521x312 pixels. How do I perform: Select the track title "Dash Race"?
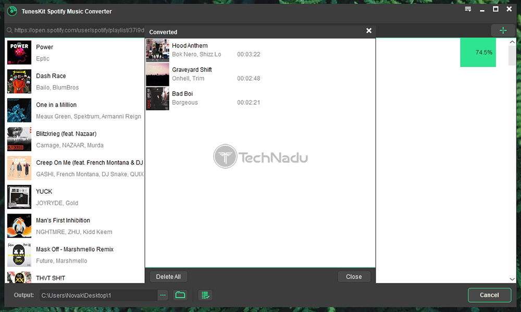point(51,76)
